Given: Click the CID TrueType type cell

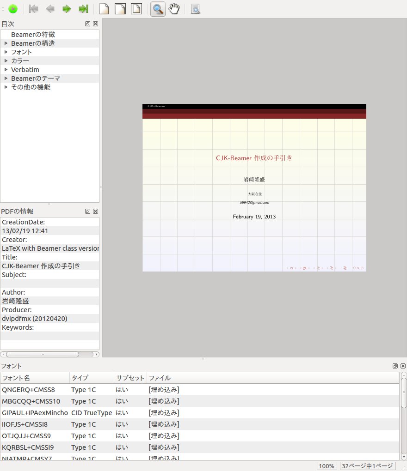Looking at the screenshot, I should tap(92, 413).
